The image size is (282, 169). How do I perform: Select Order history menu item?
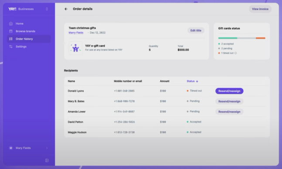29,39
